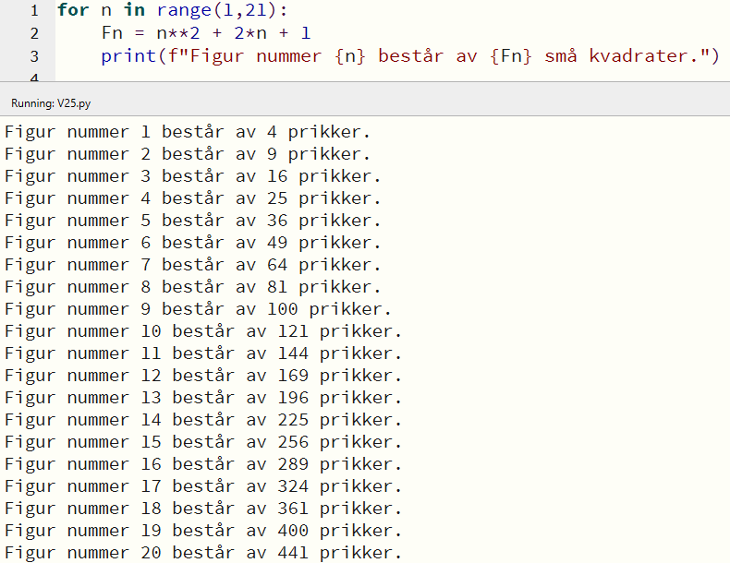
Task: Click the 'for' keyword on line 1
Action: coord(72,11)
